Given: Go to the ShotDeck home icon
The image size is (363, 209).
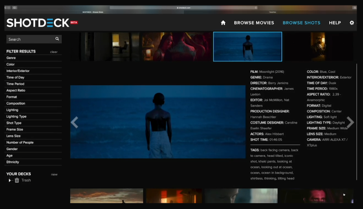Looking at the screenshot, I should point(223,23).
